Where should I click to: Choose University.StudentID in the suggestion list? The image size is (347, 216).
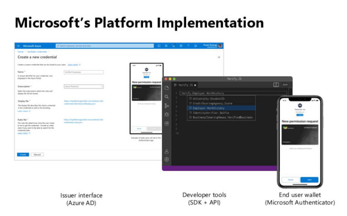pyautogui.click(x=208, y=99)
